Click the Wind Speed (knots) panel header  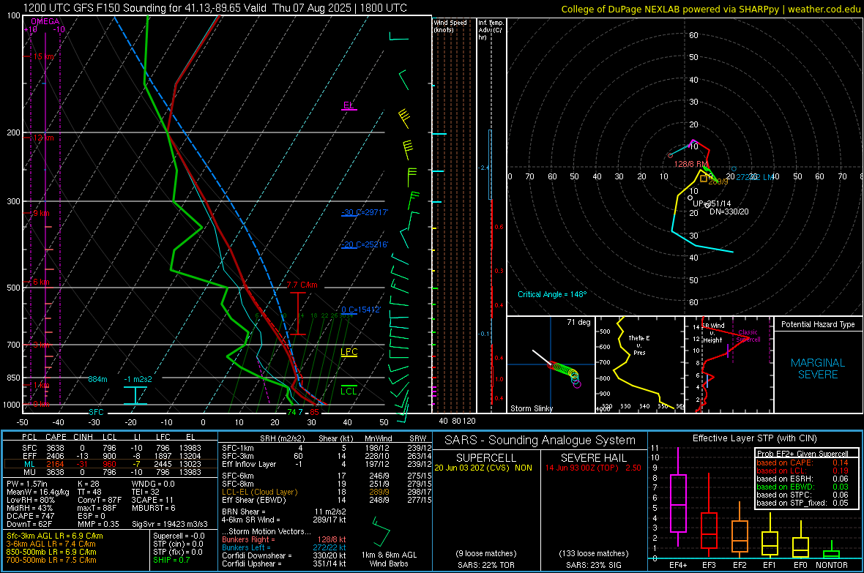[450, 26]
